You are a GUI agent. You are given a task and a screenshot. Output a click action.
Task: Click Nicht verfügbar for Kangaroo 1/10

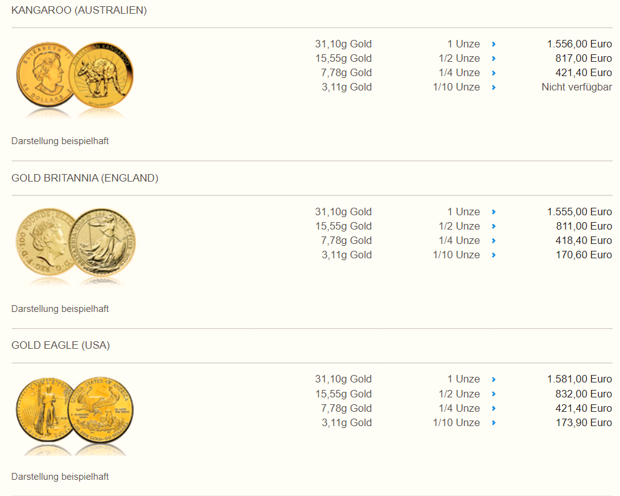click(576, 87)
